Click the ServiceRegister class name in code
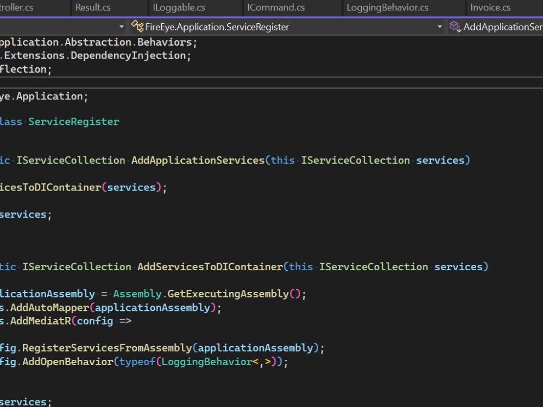Viewport: 543px width, 407px height. click(x=74, y=122)
